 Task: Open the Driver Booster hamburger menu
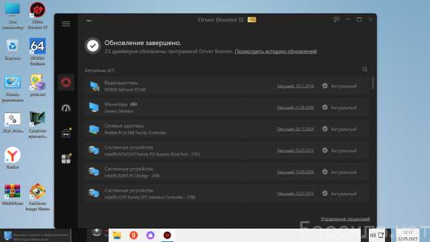66,24
